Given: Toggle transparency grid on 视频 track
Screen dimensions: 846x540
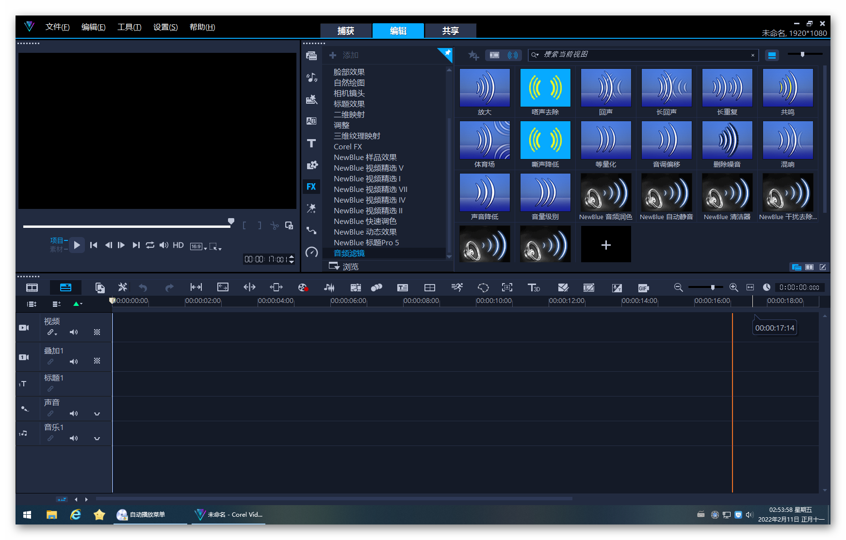Looking at the screenshot, I should (97, 332).
